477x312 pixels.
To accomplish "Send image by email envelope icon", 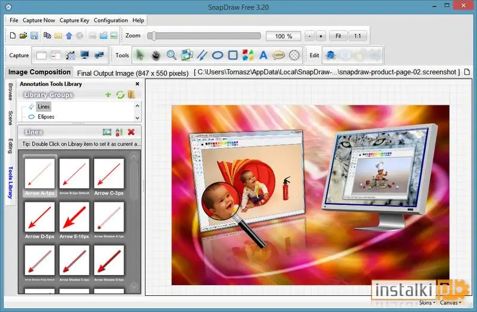I will tap(58, 36).
